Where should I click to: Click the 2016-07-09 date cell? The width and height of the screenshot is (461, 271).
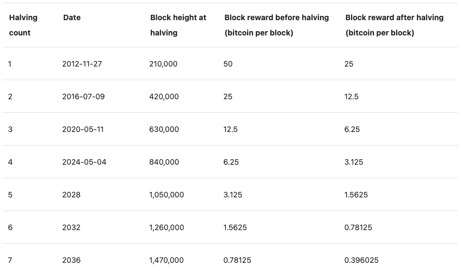pyautogui.click(x=83, y=97)
